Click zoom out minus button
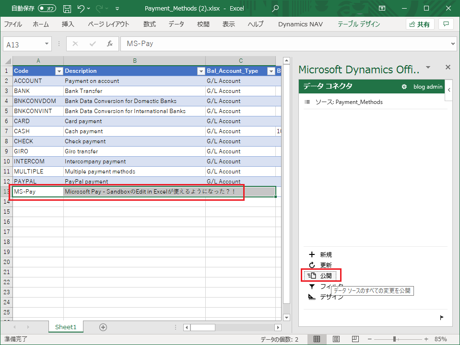Viewport: 460px width, 345px height. tap(370, 339)
